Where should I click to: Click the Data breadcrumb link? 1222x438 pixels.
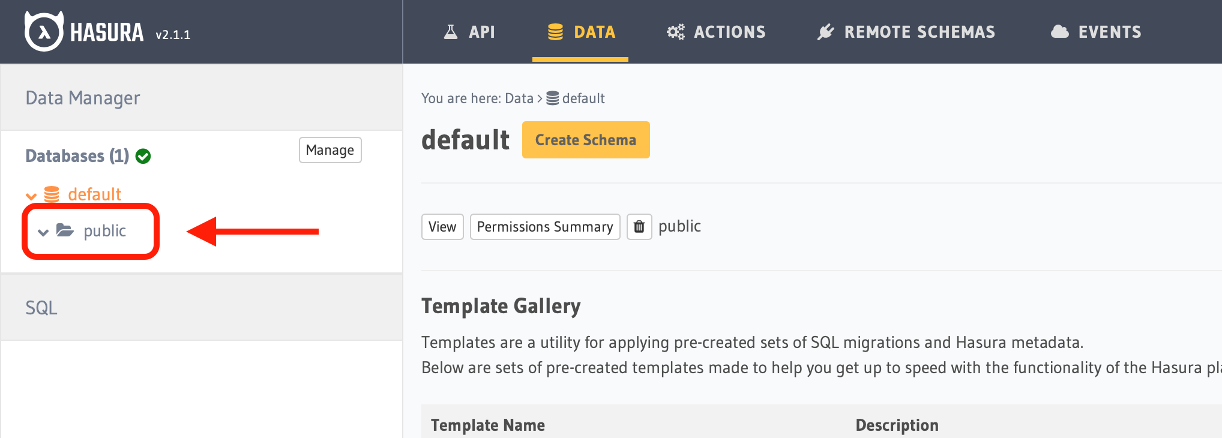519,98
